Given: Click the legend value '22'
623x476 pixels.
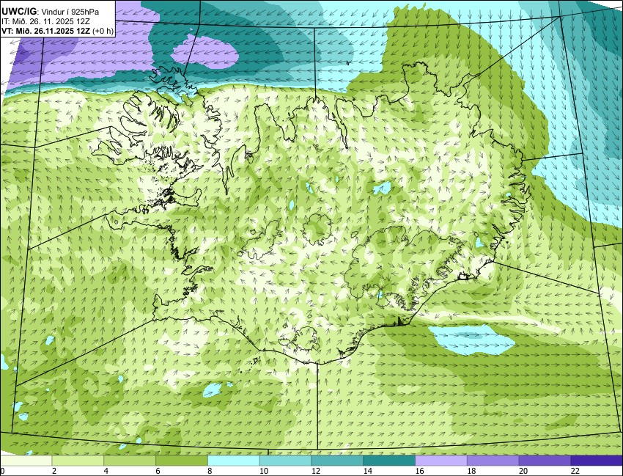Looking at the screenshot, I should click(x=575, y=471).
